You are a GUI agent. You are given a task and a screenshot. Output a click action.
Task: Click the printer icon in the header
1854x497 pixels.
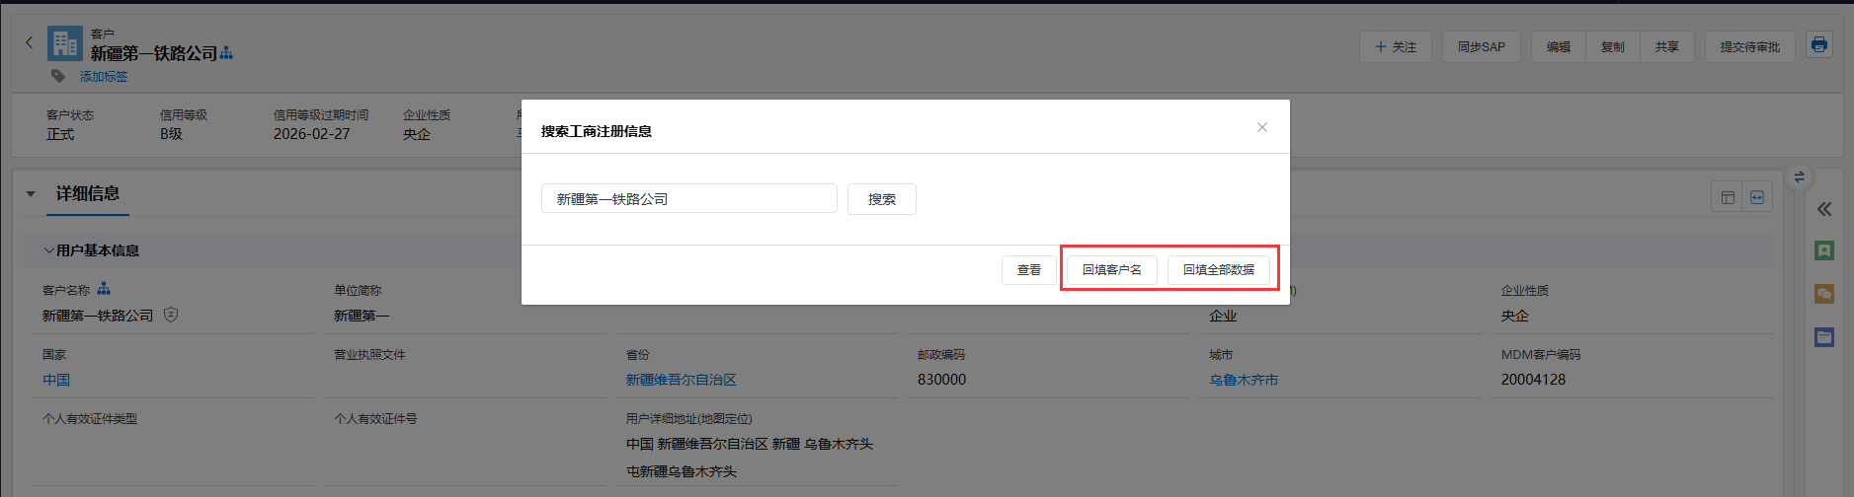(1818, 45)
